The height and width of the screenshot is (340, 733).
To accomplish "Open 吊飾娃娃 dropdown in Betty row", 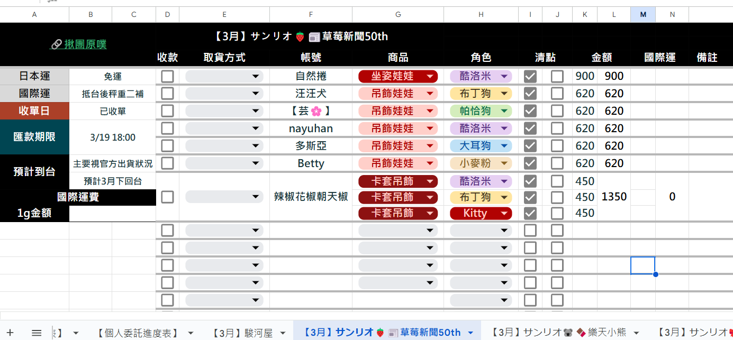I will coord(398,163).
